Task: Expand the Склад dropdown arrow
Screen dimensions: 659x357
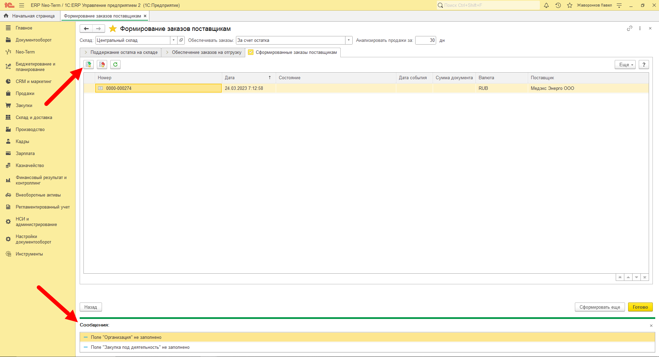Action: pos(173,40)
